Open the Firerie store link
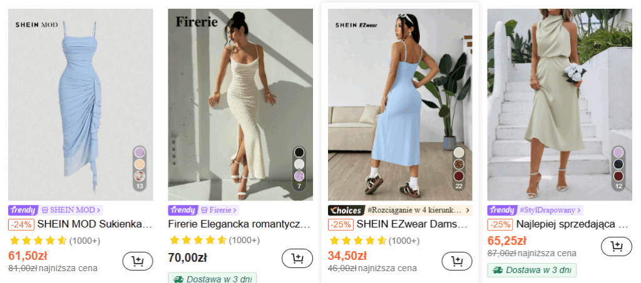This screenshot has height=283, width=641. point(219,211)
